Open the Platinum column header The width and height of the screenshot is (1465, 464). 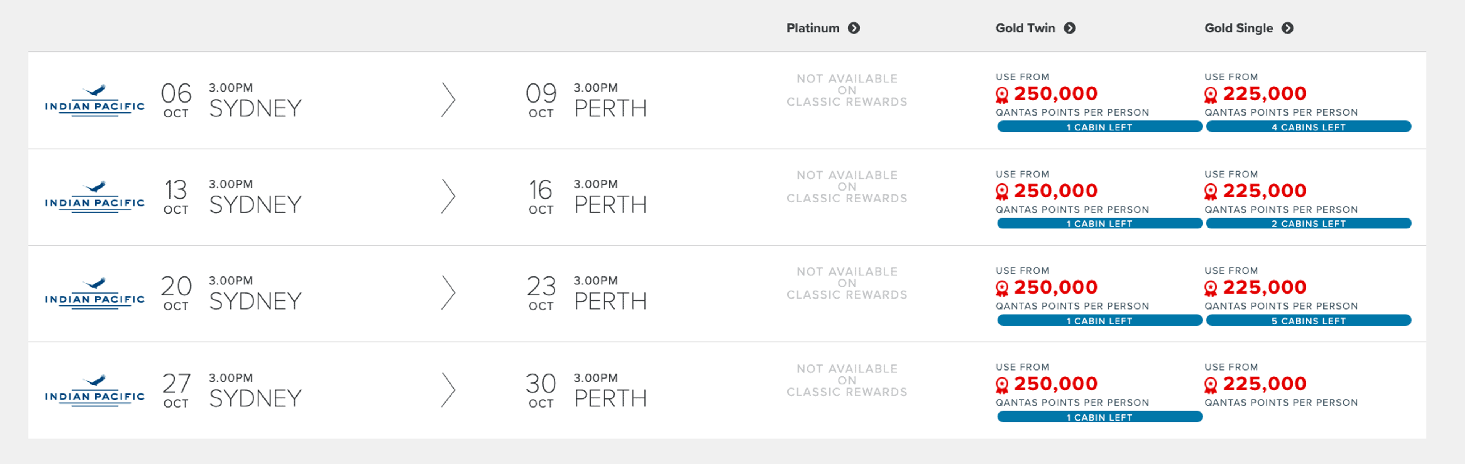click(x=813, y=28)
